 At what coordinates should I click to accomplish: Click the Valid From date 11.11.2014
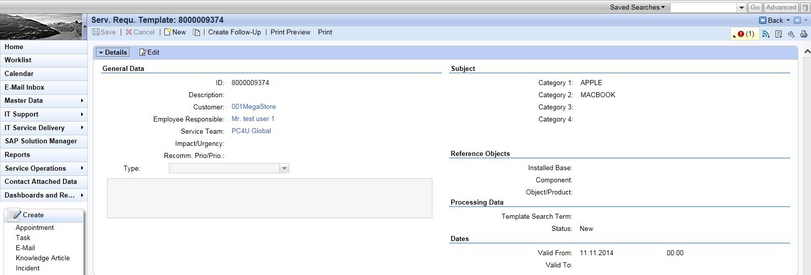coord(596,253)
